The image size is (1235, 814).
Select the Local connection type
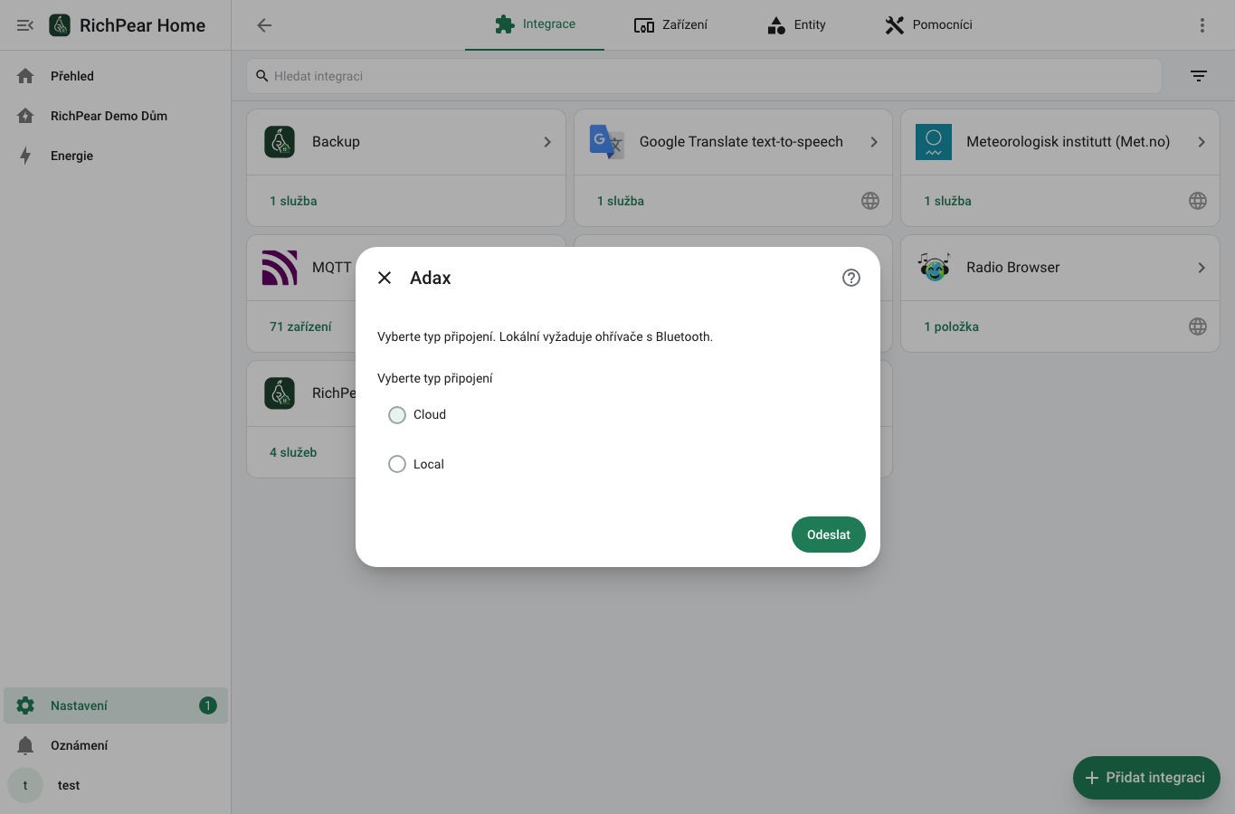pyautogui.click(x=397, y=464)
